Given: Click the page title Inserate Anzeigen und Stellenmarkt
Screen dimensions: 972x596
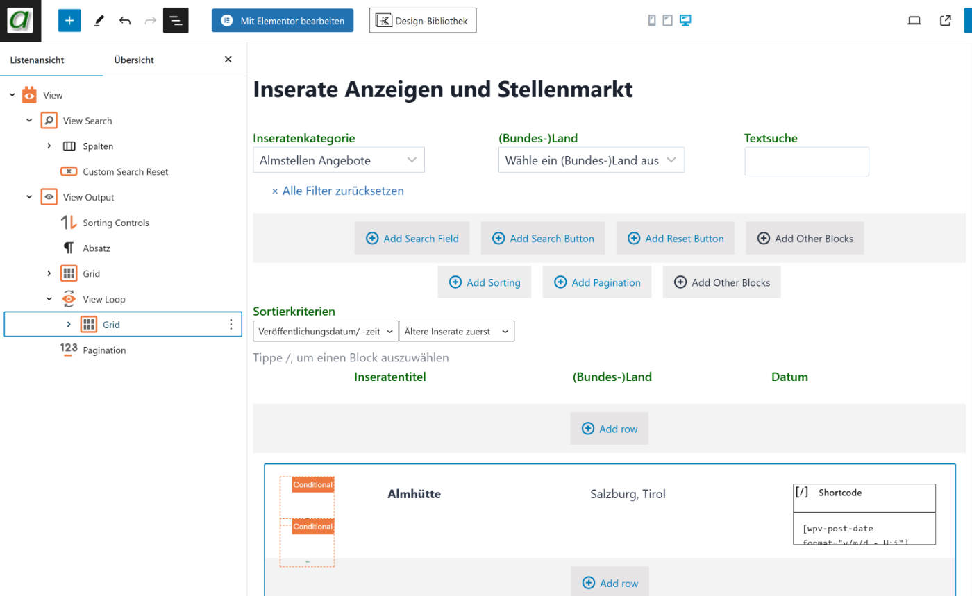Looking at the screenshot, I should pyautogui.click(x=443, y=90).
